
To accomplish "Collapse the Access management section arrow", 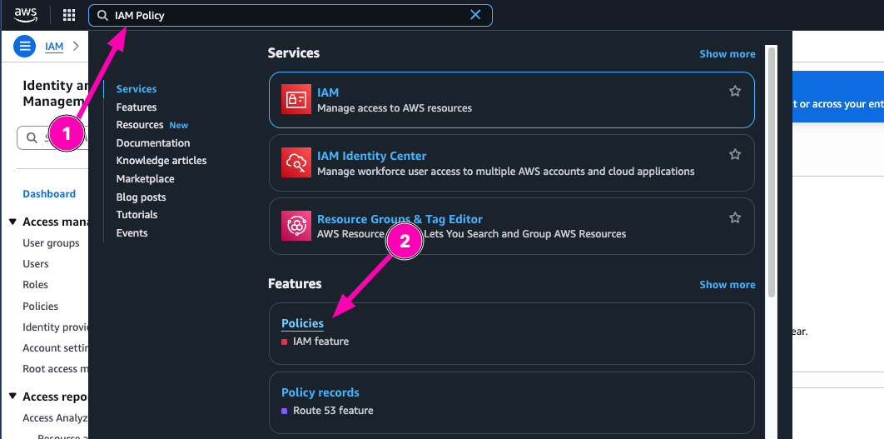I will click(x=13, y=222).
